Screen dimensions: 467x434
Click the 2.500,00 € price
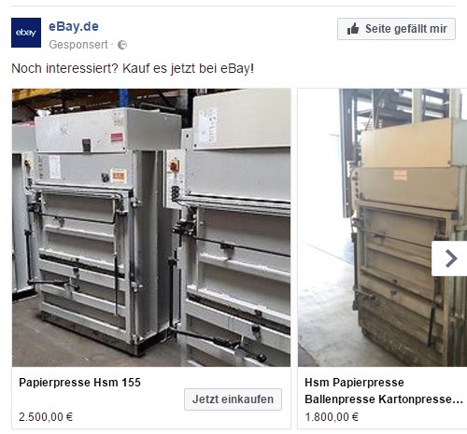click(x=46, y=417)
